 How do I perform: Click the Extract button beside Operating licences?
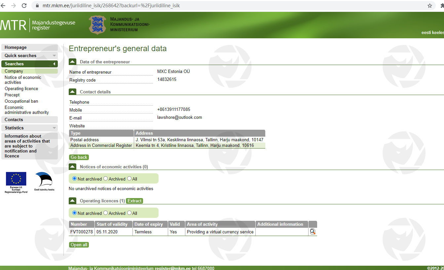pos(134,201)
